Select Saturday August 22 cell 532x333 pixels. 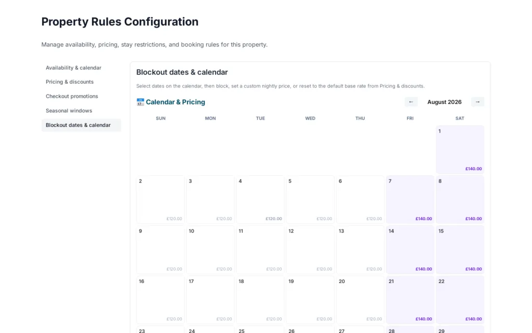460,300
